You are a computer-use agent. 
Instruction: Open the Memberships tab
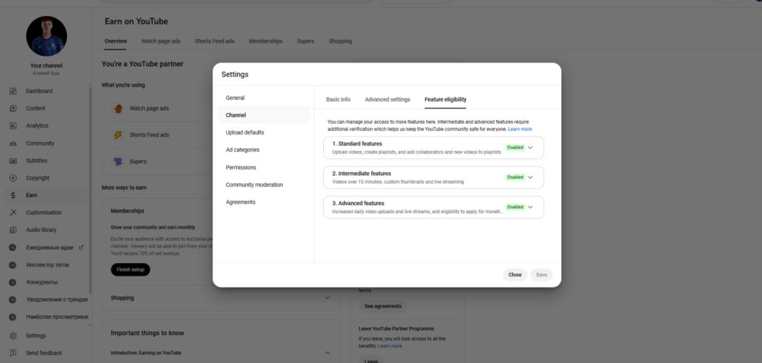point(265,41)
